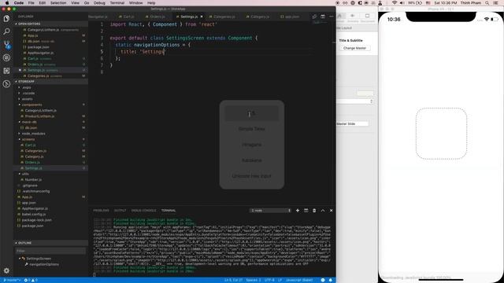Close the terminal panel
504x283 pixels.
pos(331,211)
